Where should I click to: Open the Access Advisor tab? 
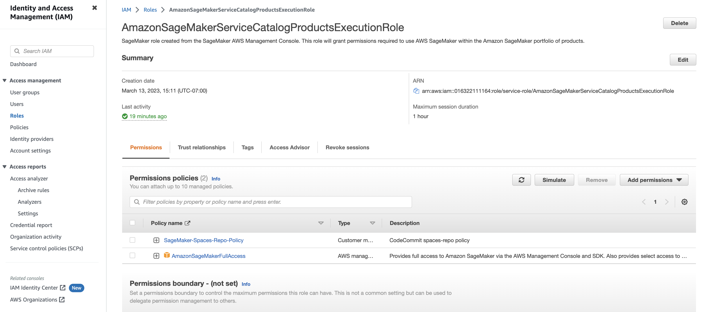click(290, 148)
